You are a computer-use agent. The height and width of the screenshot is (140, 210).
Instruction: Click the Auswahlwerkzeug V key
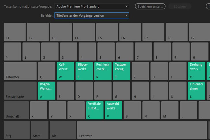(113, 110)
